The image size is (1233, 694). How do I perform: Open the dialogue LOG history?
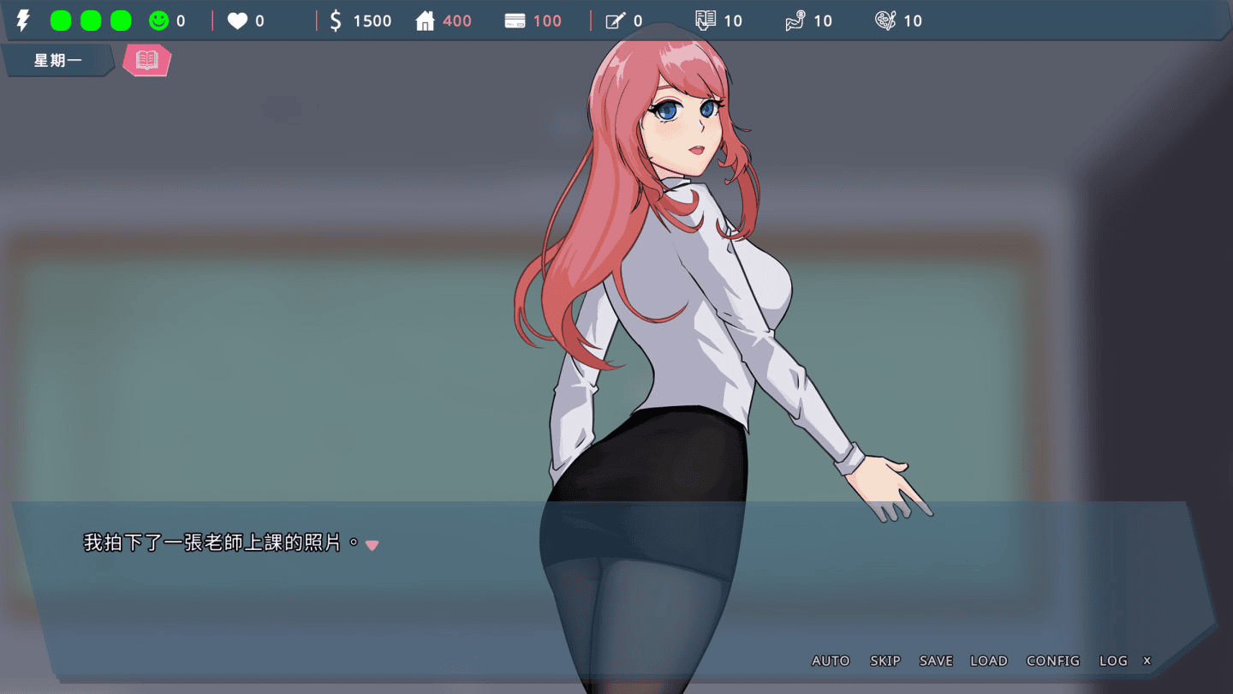coord(1113,661)
